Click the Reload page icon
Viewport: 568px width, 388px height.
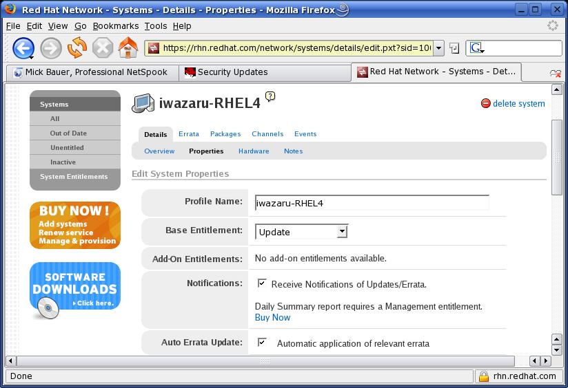(x=77, y=48)
